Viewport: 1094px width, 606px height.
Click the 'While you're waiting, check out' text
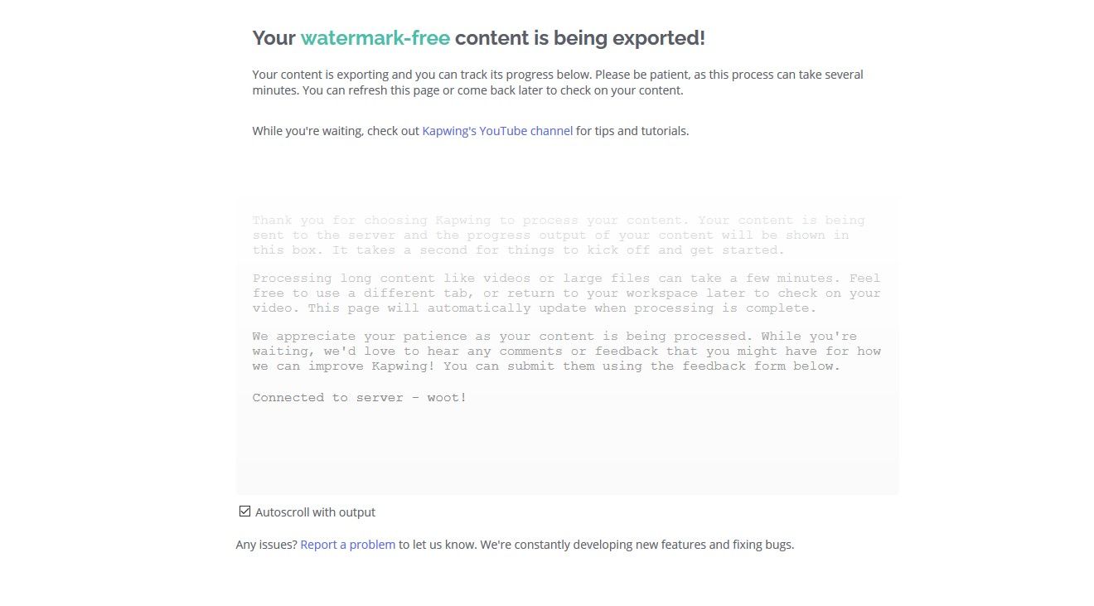(336, 131)
